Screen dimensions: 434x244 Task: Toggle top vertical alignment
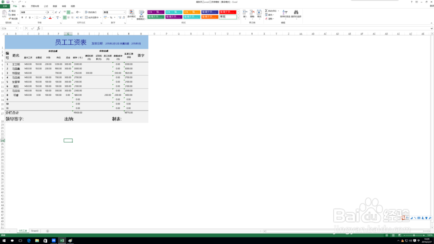point(65,12)
